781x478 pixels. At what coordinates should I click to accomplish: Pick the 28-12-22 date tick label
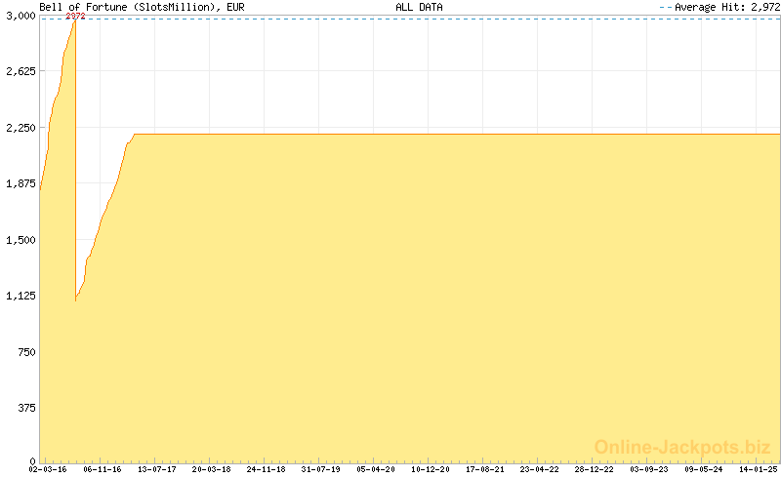point(594,469)
